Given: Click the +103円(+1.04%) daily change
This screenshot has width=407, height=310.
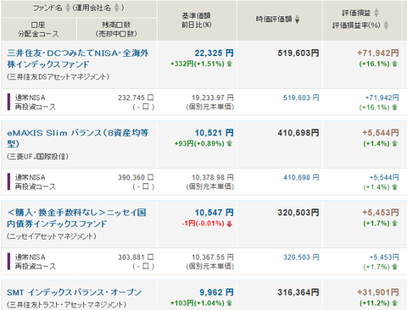Looking at the screenshot, I should (198, 303).
